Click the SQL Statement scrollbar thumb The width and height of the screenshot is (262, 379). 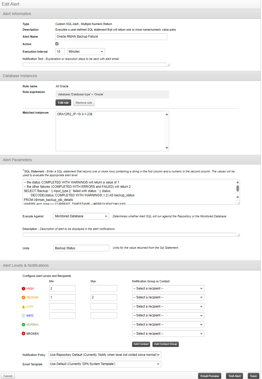pyautogui.click(x=238, y=188)
